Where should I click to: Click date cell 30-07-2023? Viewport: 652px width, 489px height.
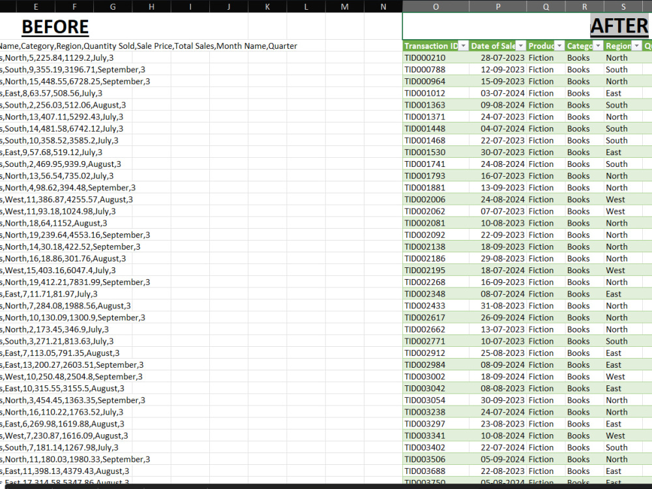(497, 152)
